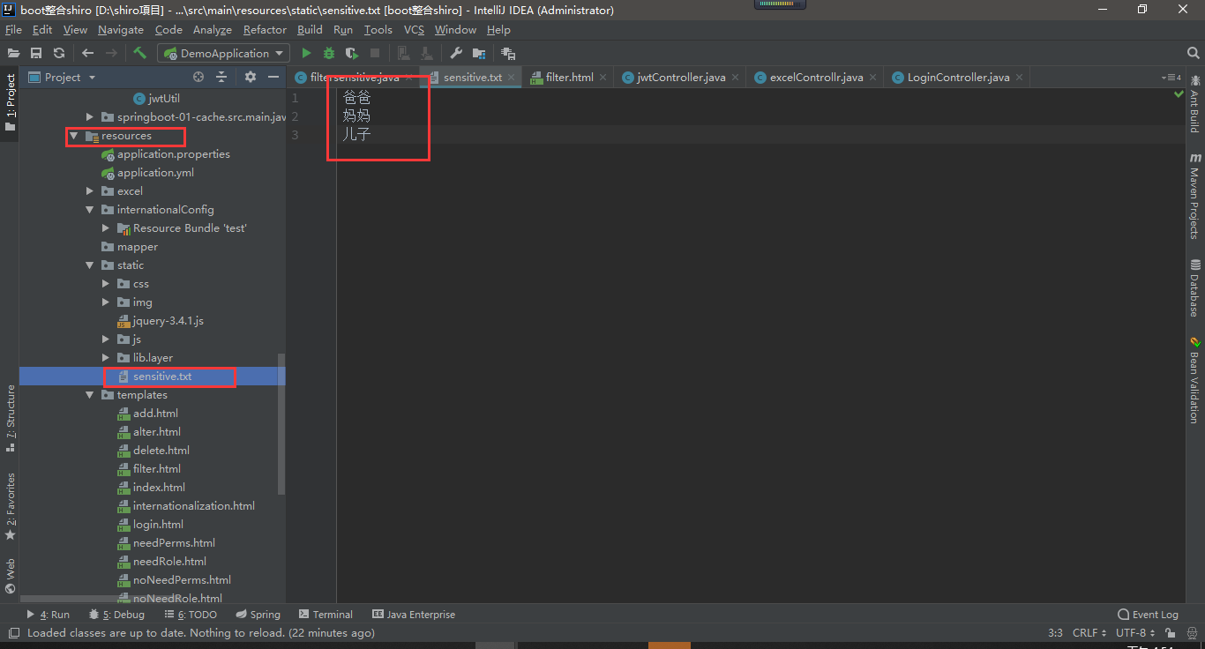Toggle the 1: Project side tab
1205x649 pixels.
(11, 102)
